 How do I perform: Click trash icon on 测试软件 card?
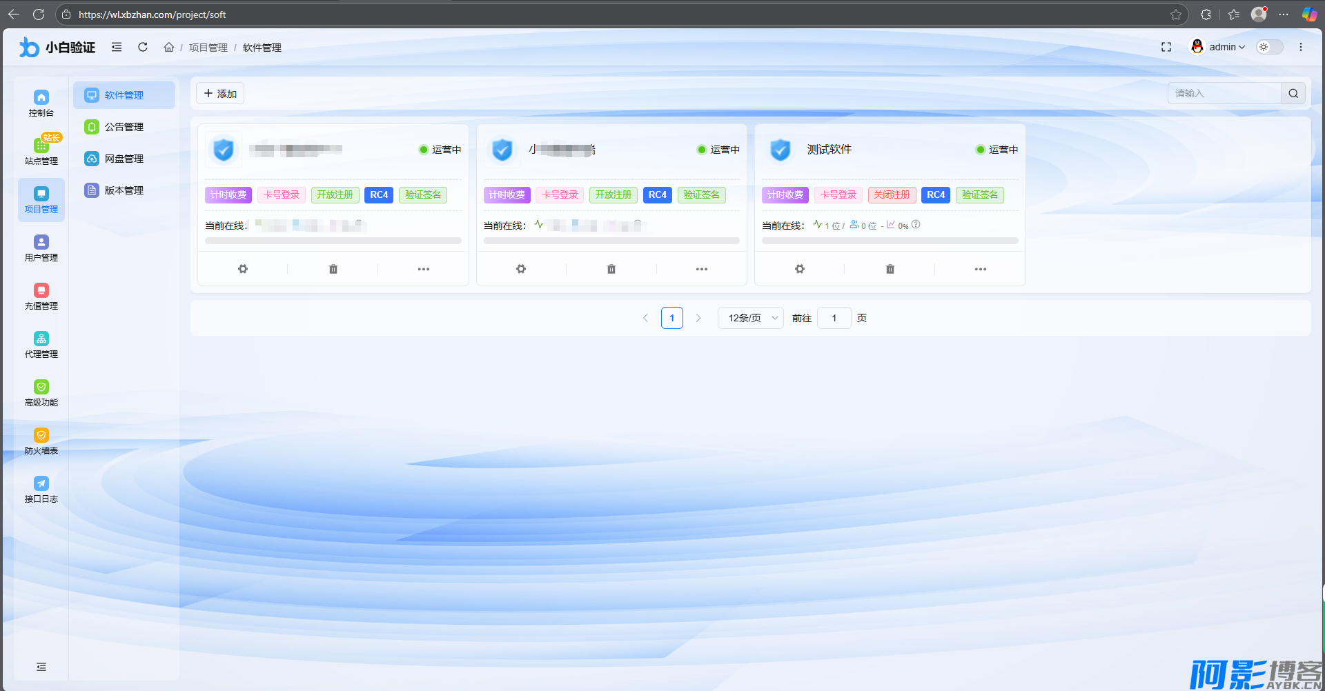[x=890, y=269]
